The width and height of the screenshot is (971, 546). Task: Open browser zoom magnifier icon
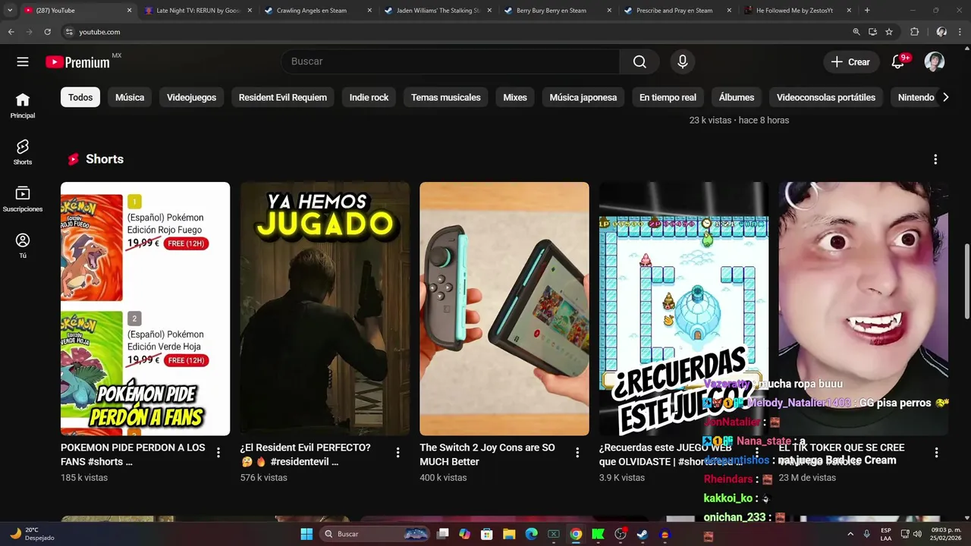point(856,32)
